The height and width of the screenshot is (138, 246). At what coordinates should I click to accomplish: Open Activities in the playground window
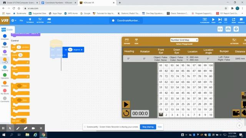click(x=234, y=41)
